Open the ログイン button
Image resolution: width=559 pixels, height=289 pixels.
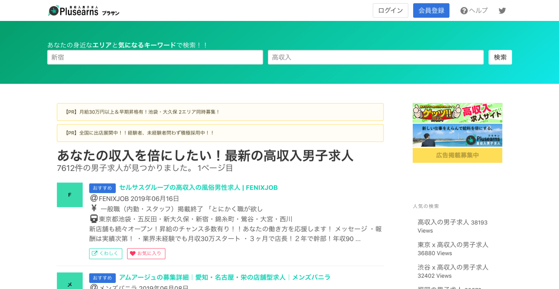point(390,10)
